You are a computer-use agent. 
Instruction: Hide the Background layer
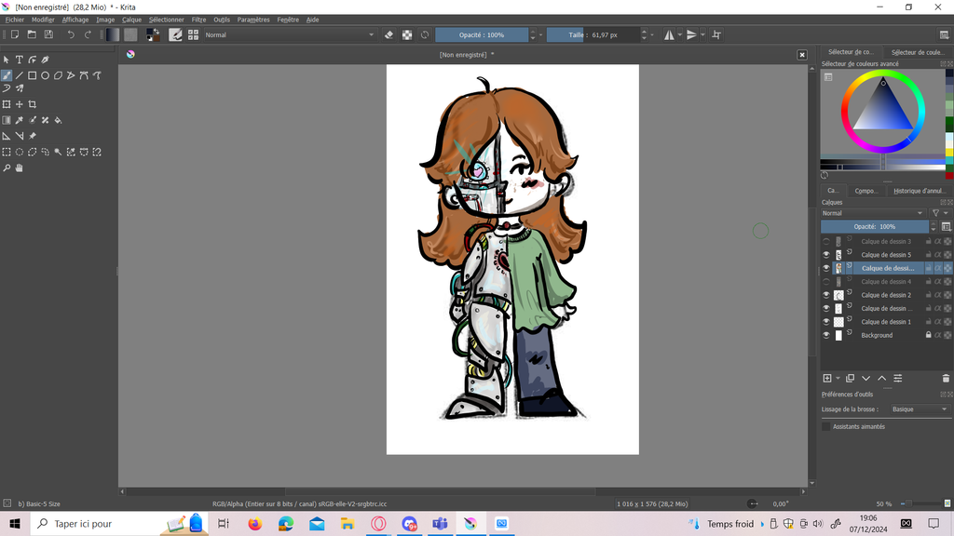click(825, 335)
